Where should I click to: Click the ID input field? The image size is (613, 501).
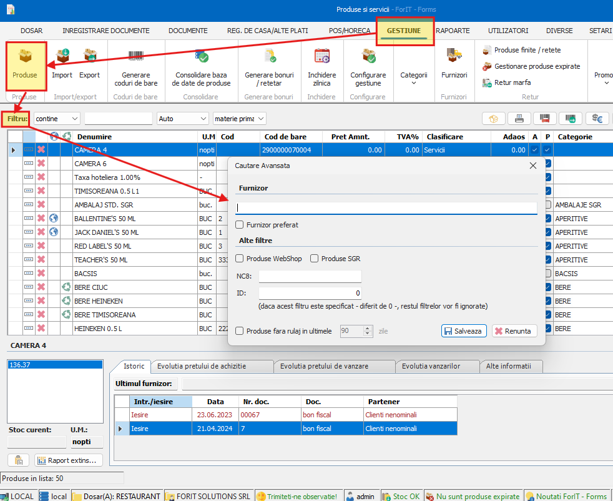pos(310,293)
